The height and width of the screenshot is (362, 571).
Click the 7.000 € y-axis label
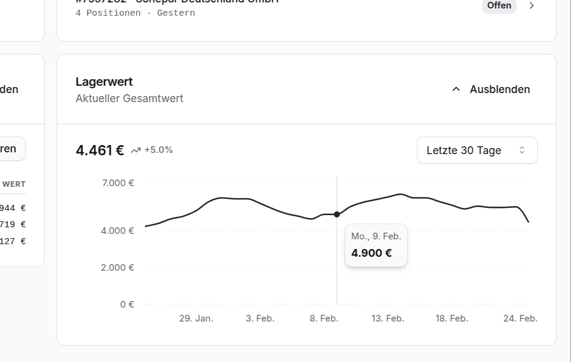pos(117,183)
